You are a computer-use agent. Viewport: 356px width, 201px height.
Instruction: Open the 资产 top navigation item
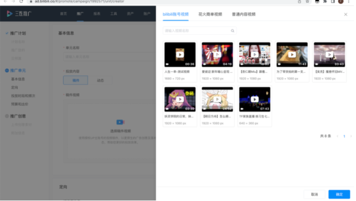click(130, 14)
